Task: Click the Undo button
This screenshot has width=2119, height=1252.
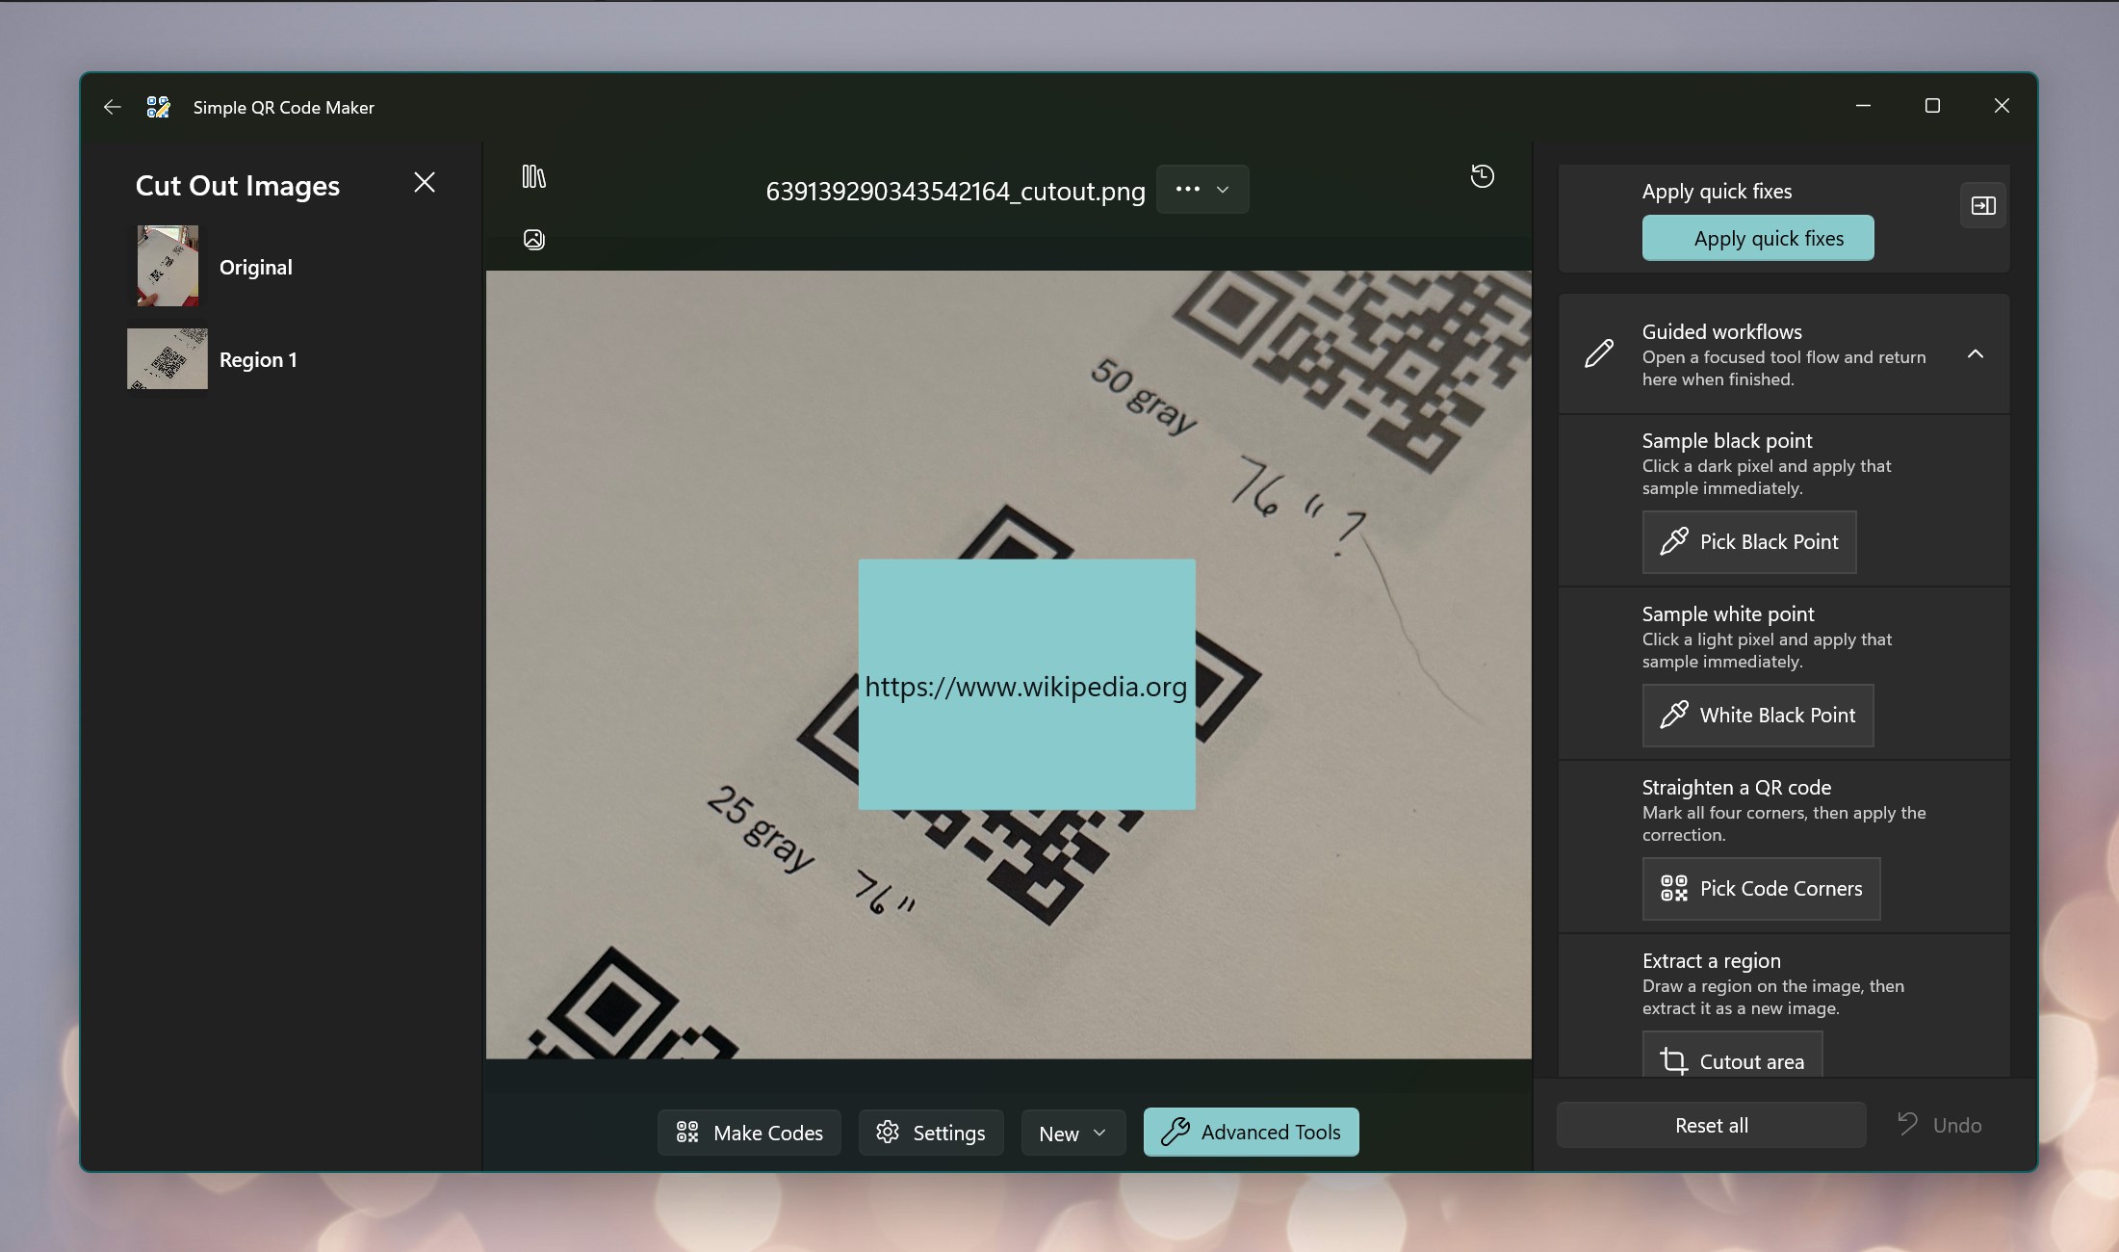Action: (1939, 1126)
